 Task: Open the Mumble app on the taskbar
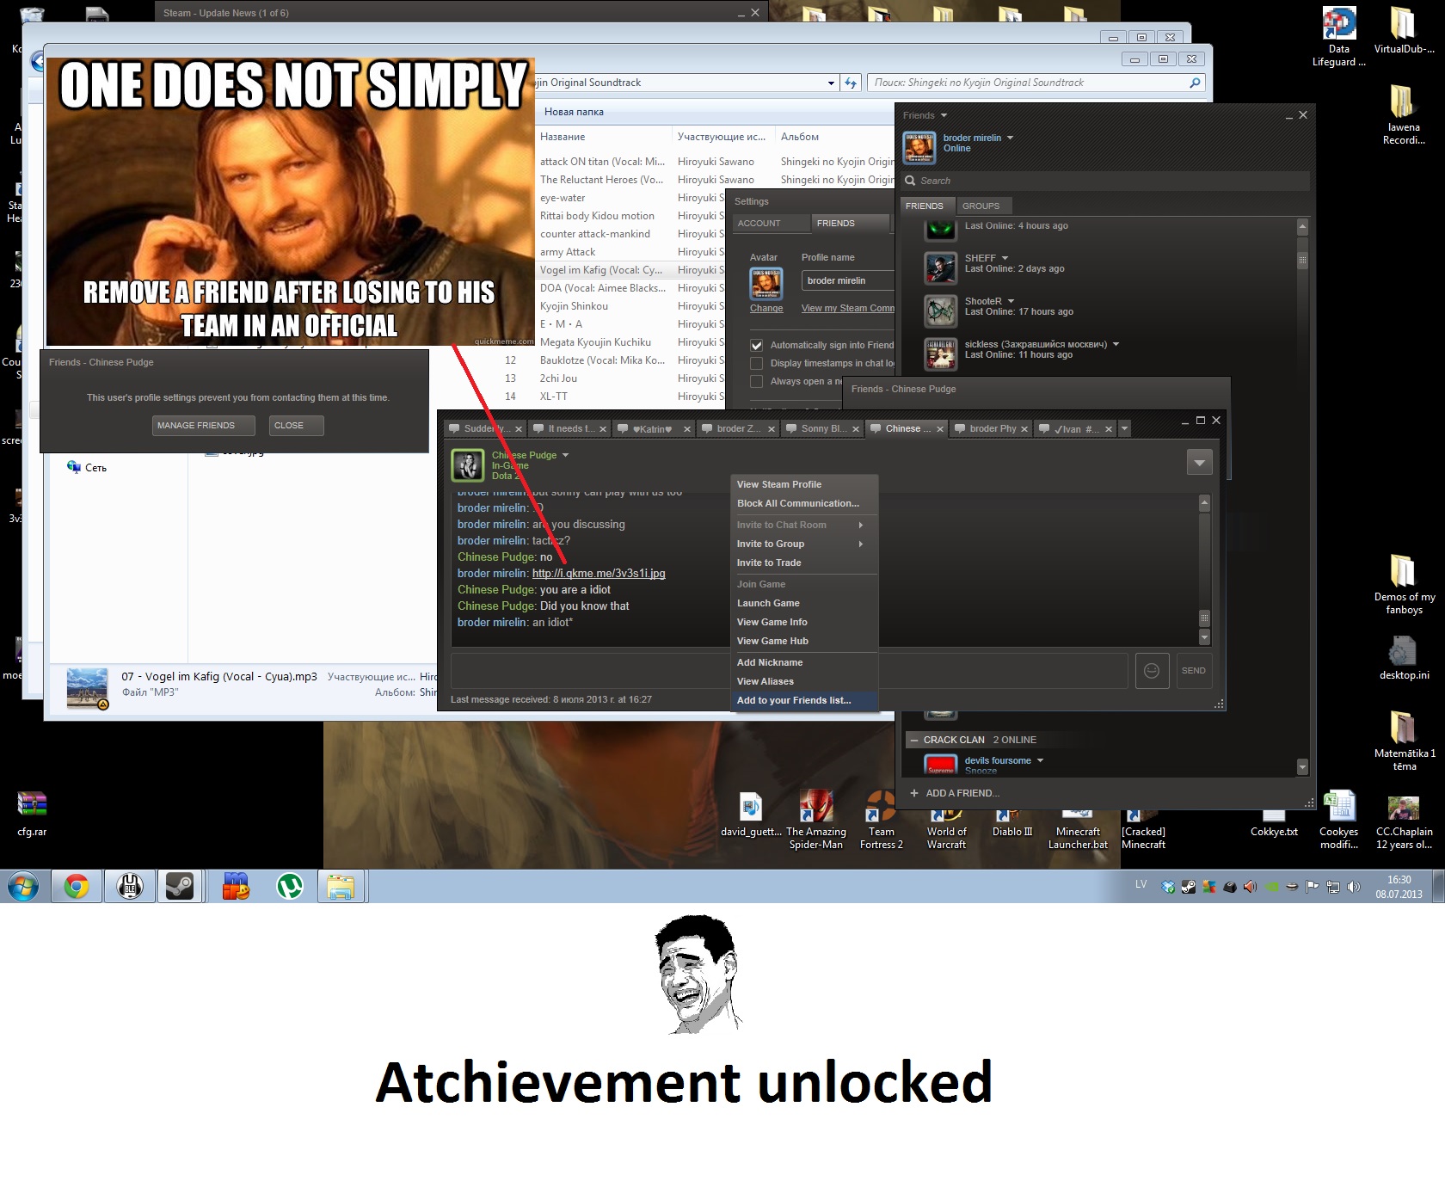point(130,886)
